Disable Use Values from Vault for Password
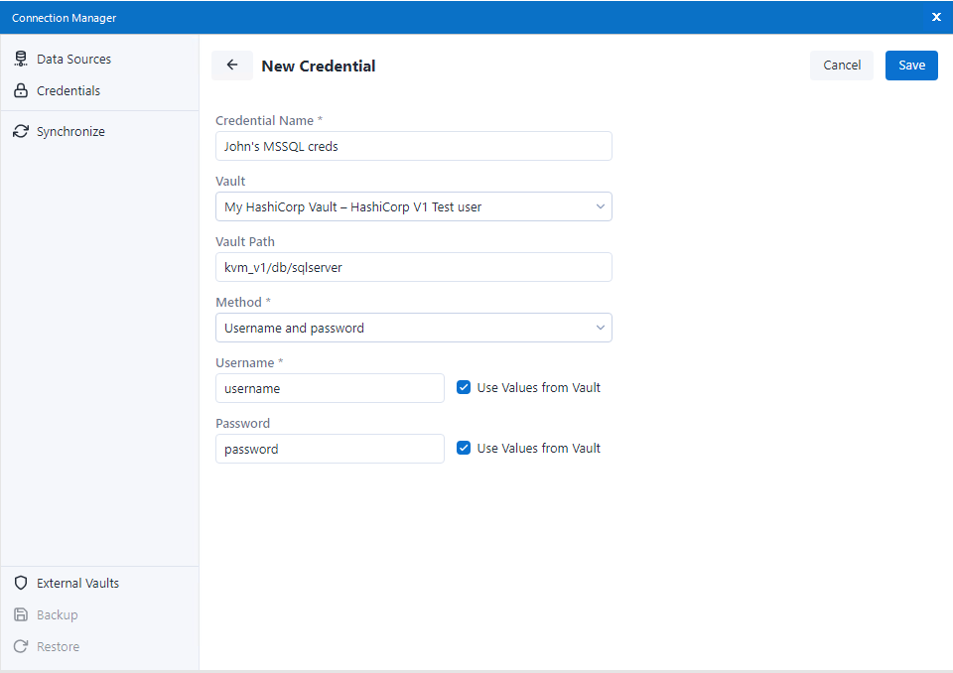The width and height of the screenshot is (953, 673). [x=464, y=448]
